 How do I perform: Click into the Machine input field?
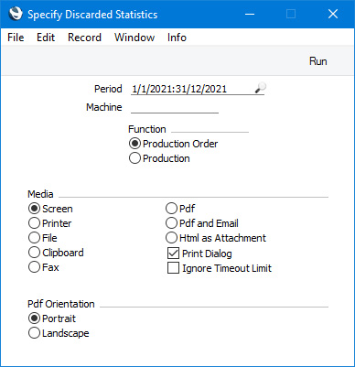pos(175,107)
